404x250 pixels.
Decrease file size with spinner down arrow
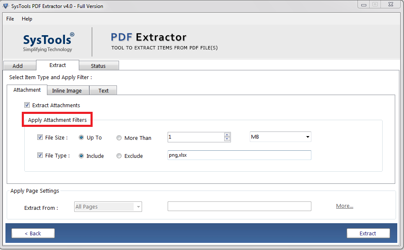227,139
